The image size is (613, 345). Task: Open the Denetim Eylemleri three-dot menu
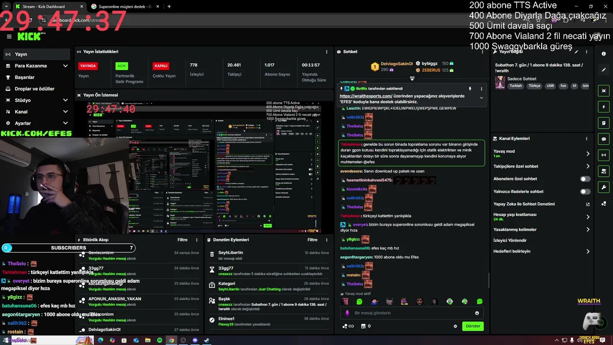click(x=327, y=240)
